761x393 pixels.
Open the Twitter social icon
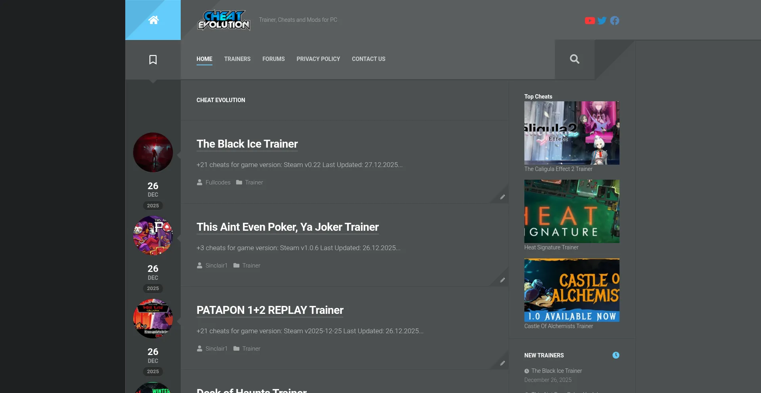point(602,21)
